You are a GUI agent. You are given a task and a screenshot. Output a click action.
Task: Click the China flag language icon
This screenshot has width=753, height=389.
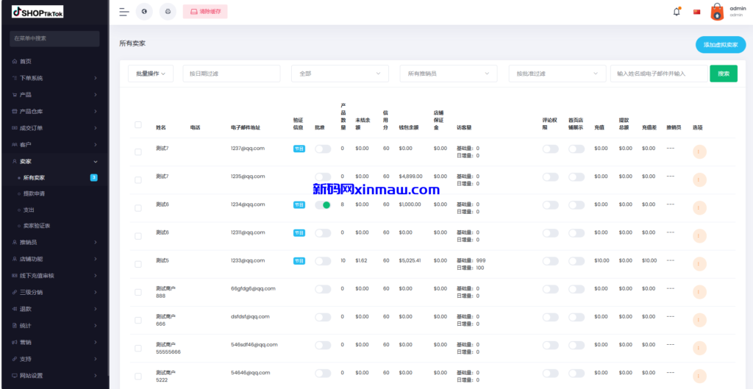tap(697, 12)
